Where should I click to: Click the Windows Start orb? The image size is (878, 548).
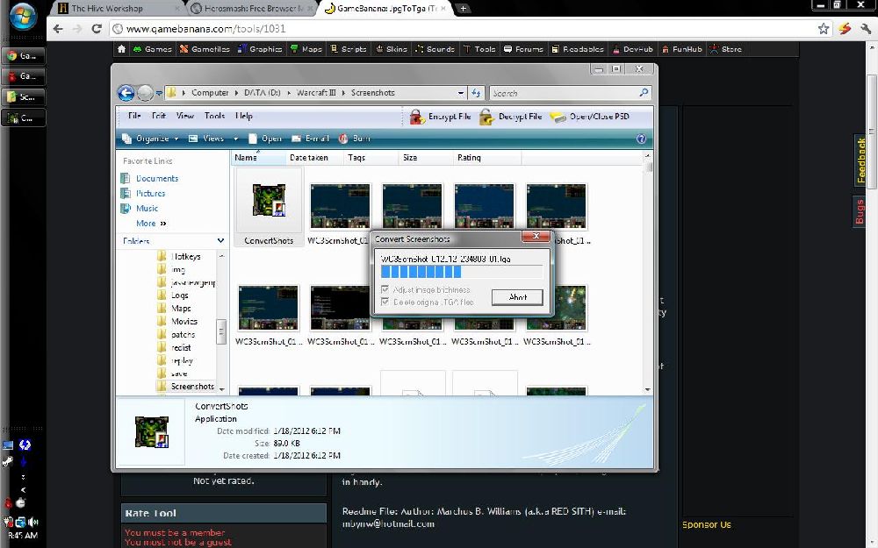(23, 17)
